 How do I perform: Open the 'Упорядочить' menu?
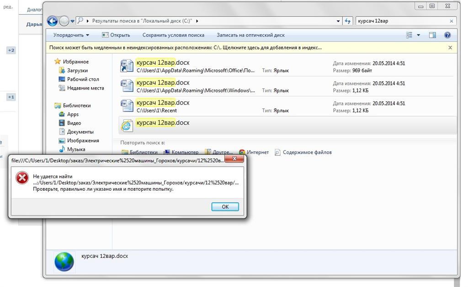click(71, 35)
